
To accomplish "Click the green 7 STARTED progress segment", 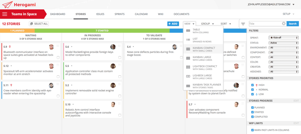I will click(102, 30).
